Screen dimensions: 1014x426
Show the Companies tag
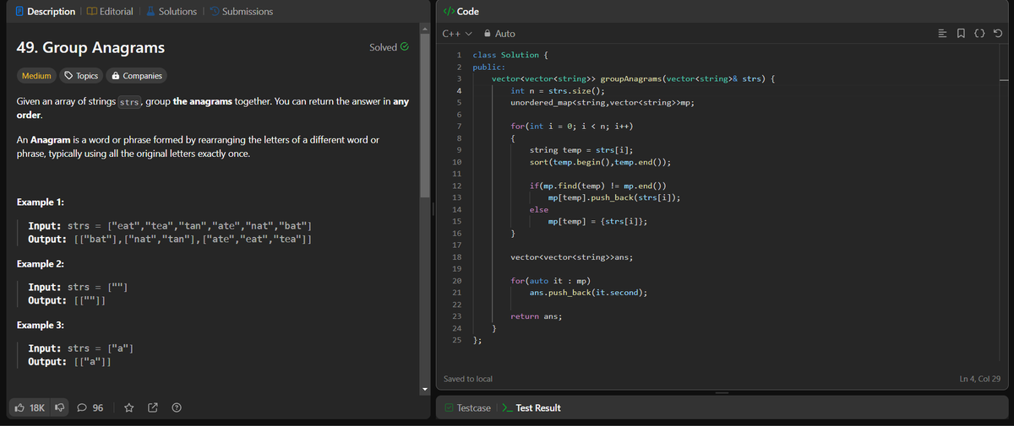click(137, 76)
